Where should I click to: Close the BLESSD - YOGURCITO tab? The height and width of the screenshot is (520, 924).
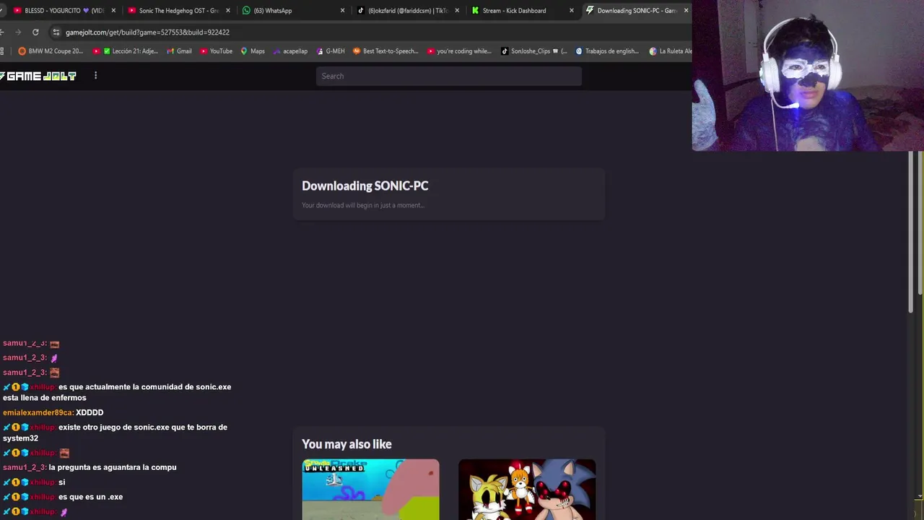113,11
